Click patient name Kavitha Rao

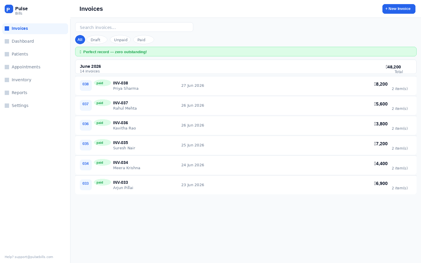[x=125, y=128]
